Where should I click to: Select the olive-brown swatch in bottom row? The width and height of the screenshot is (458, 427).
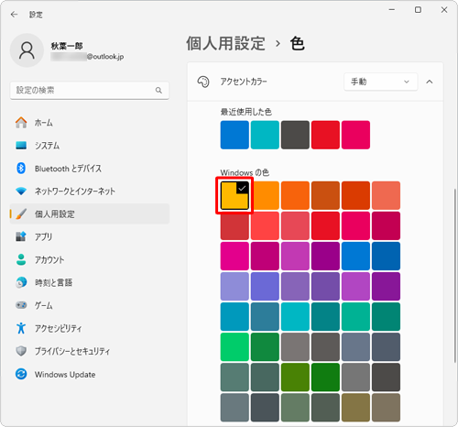point(355,408)
